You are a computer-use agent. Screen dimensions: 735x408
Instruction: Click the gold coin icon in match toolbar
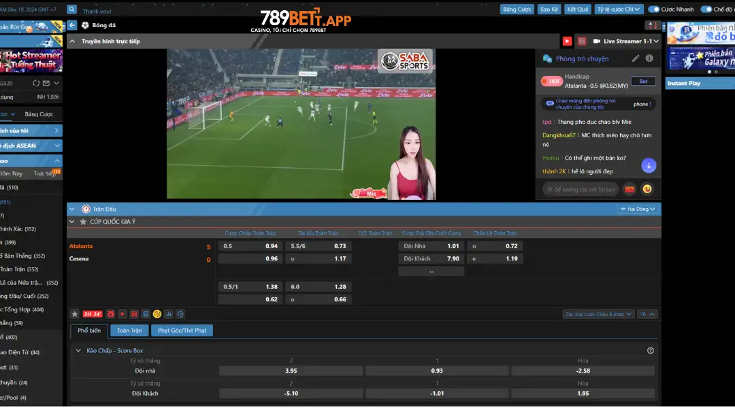click(157, 314)
